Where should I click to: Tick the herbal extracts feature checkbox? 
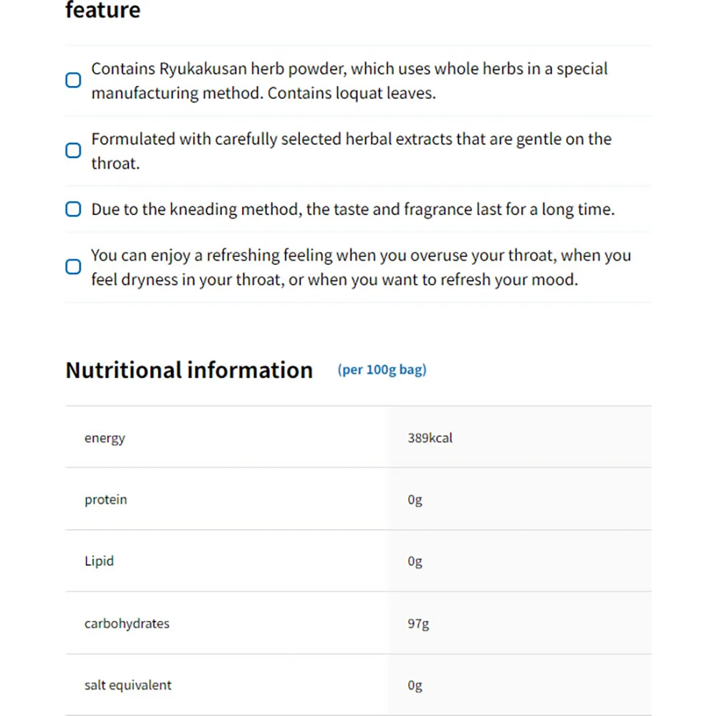[x=73, y=150]
